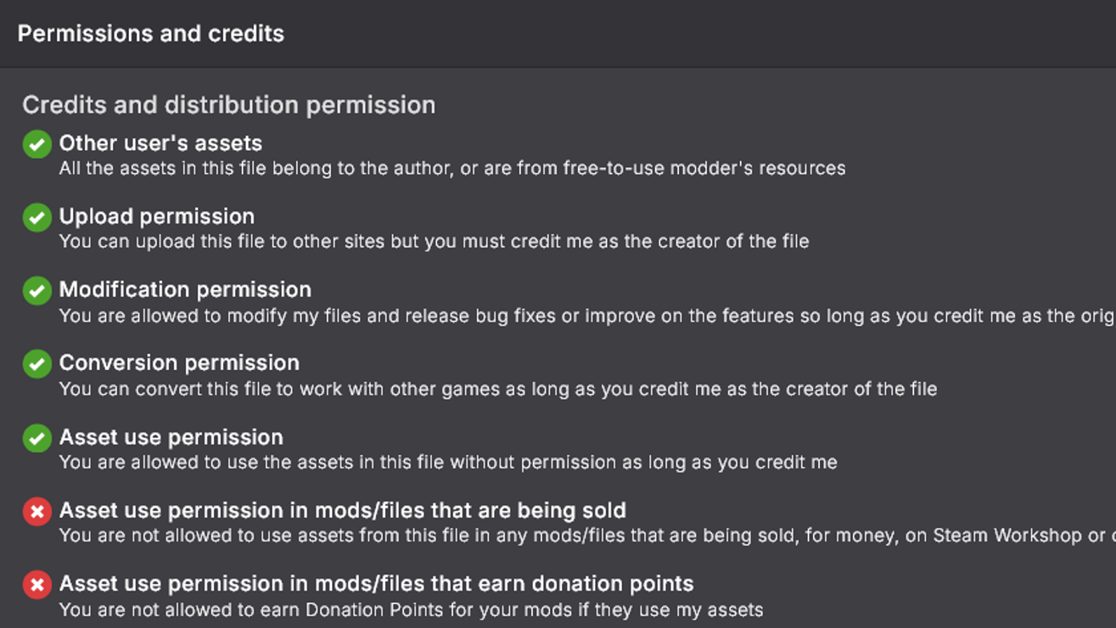Select the Modification permission title

click(x=185, y=289)
